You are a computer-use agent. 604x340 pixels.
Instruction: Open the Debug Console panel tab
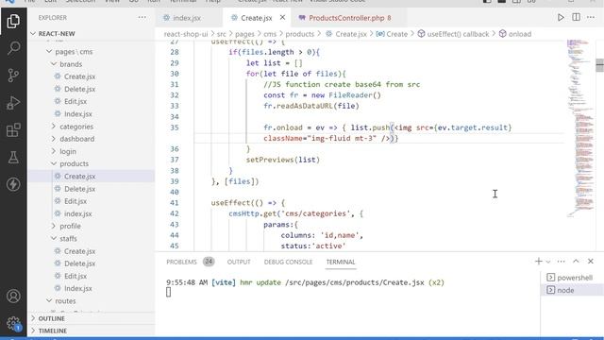point(288,262)
